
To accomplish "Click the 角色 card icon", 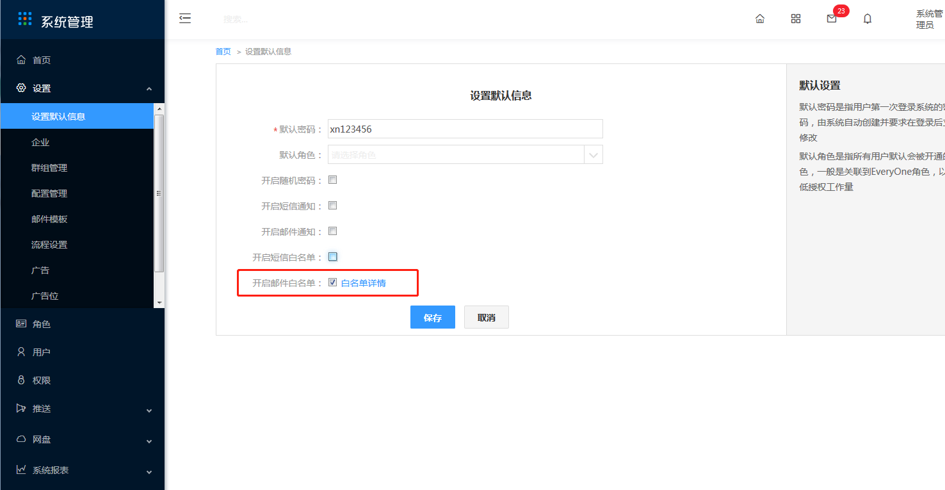I will pos(21,323).
